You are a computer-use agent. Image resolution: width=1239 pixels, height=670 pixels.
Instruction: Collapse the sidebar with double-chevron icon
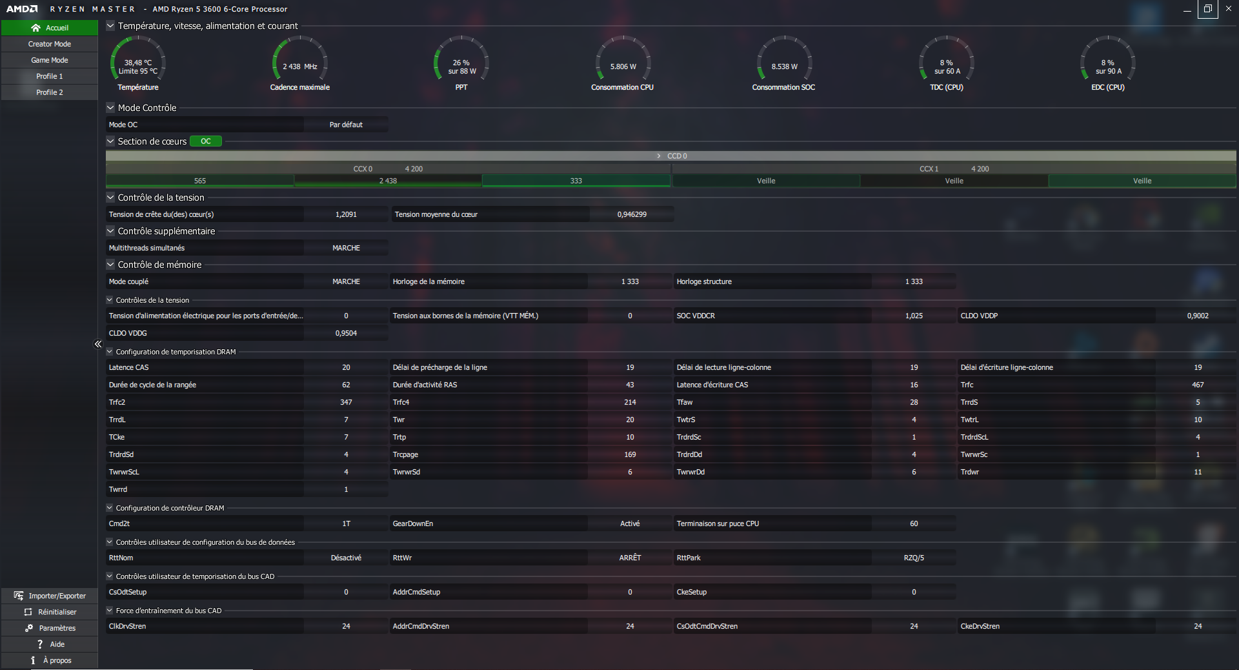click(98, 344)
